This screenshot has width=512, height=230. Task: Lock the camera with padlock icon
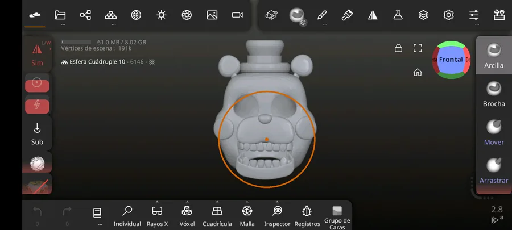pos(398,48)
